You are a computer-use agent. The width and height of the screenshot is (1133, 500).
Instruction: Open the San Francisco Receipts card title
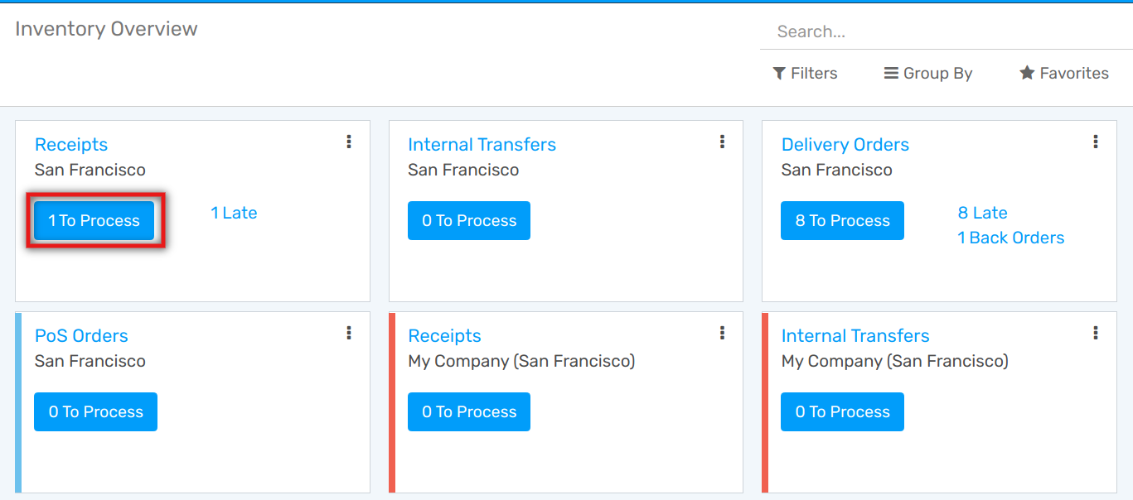click(x=71, y=145)
